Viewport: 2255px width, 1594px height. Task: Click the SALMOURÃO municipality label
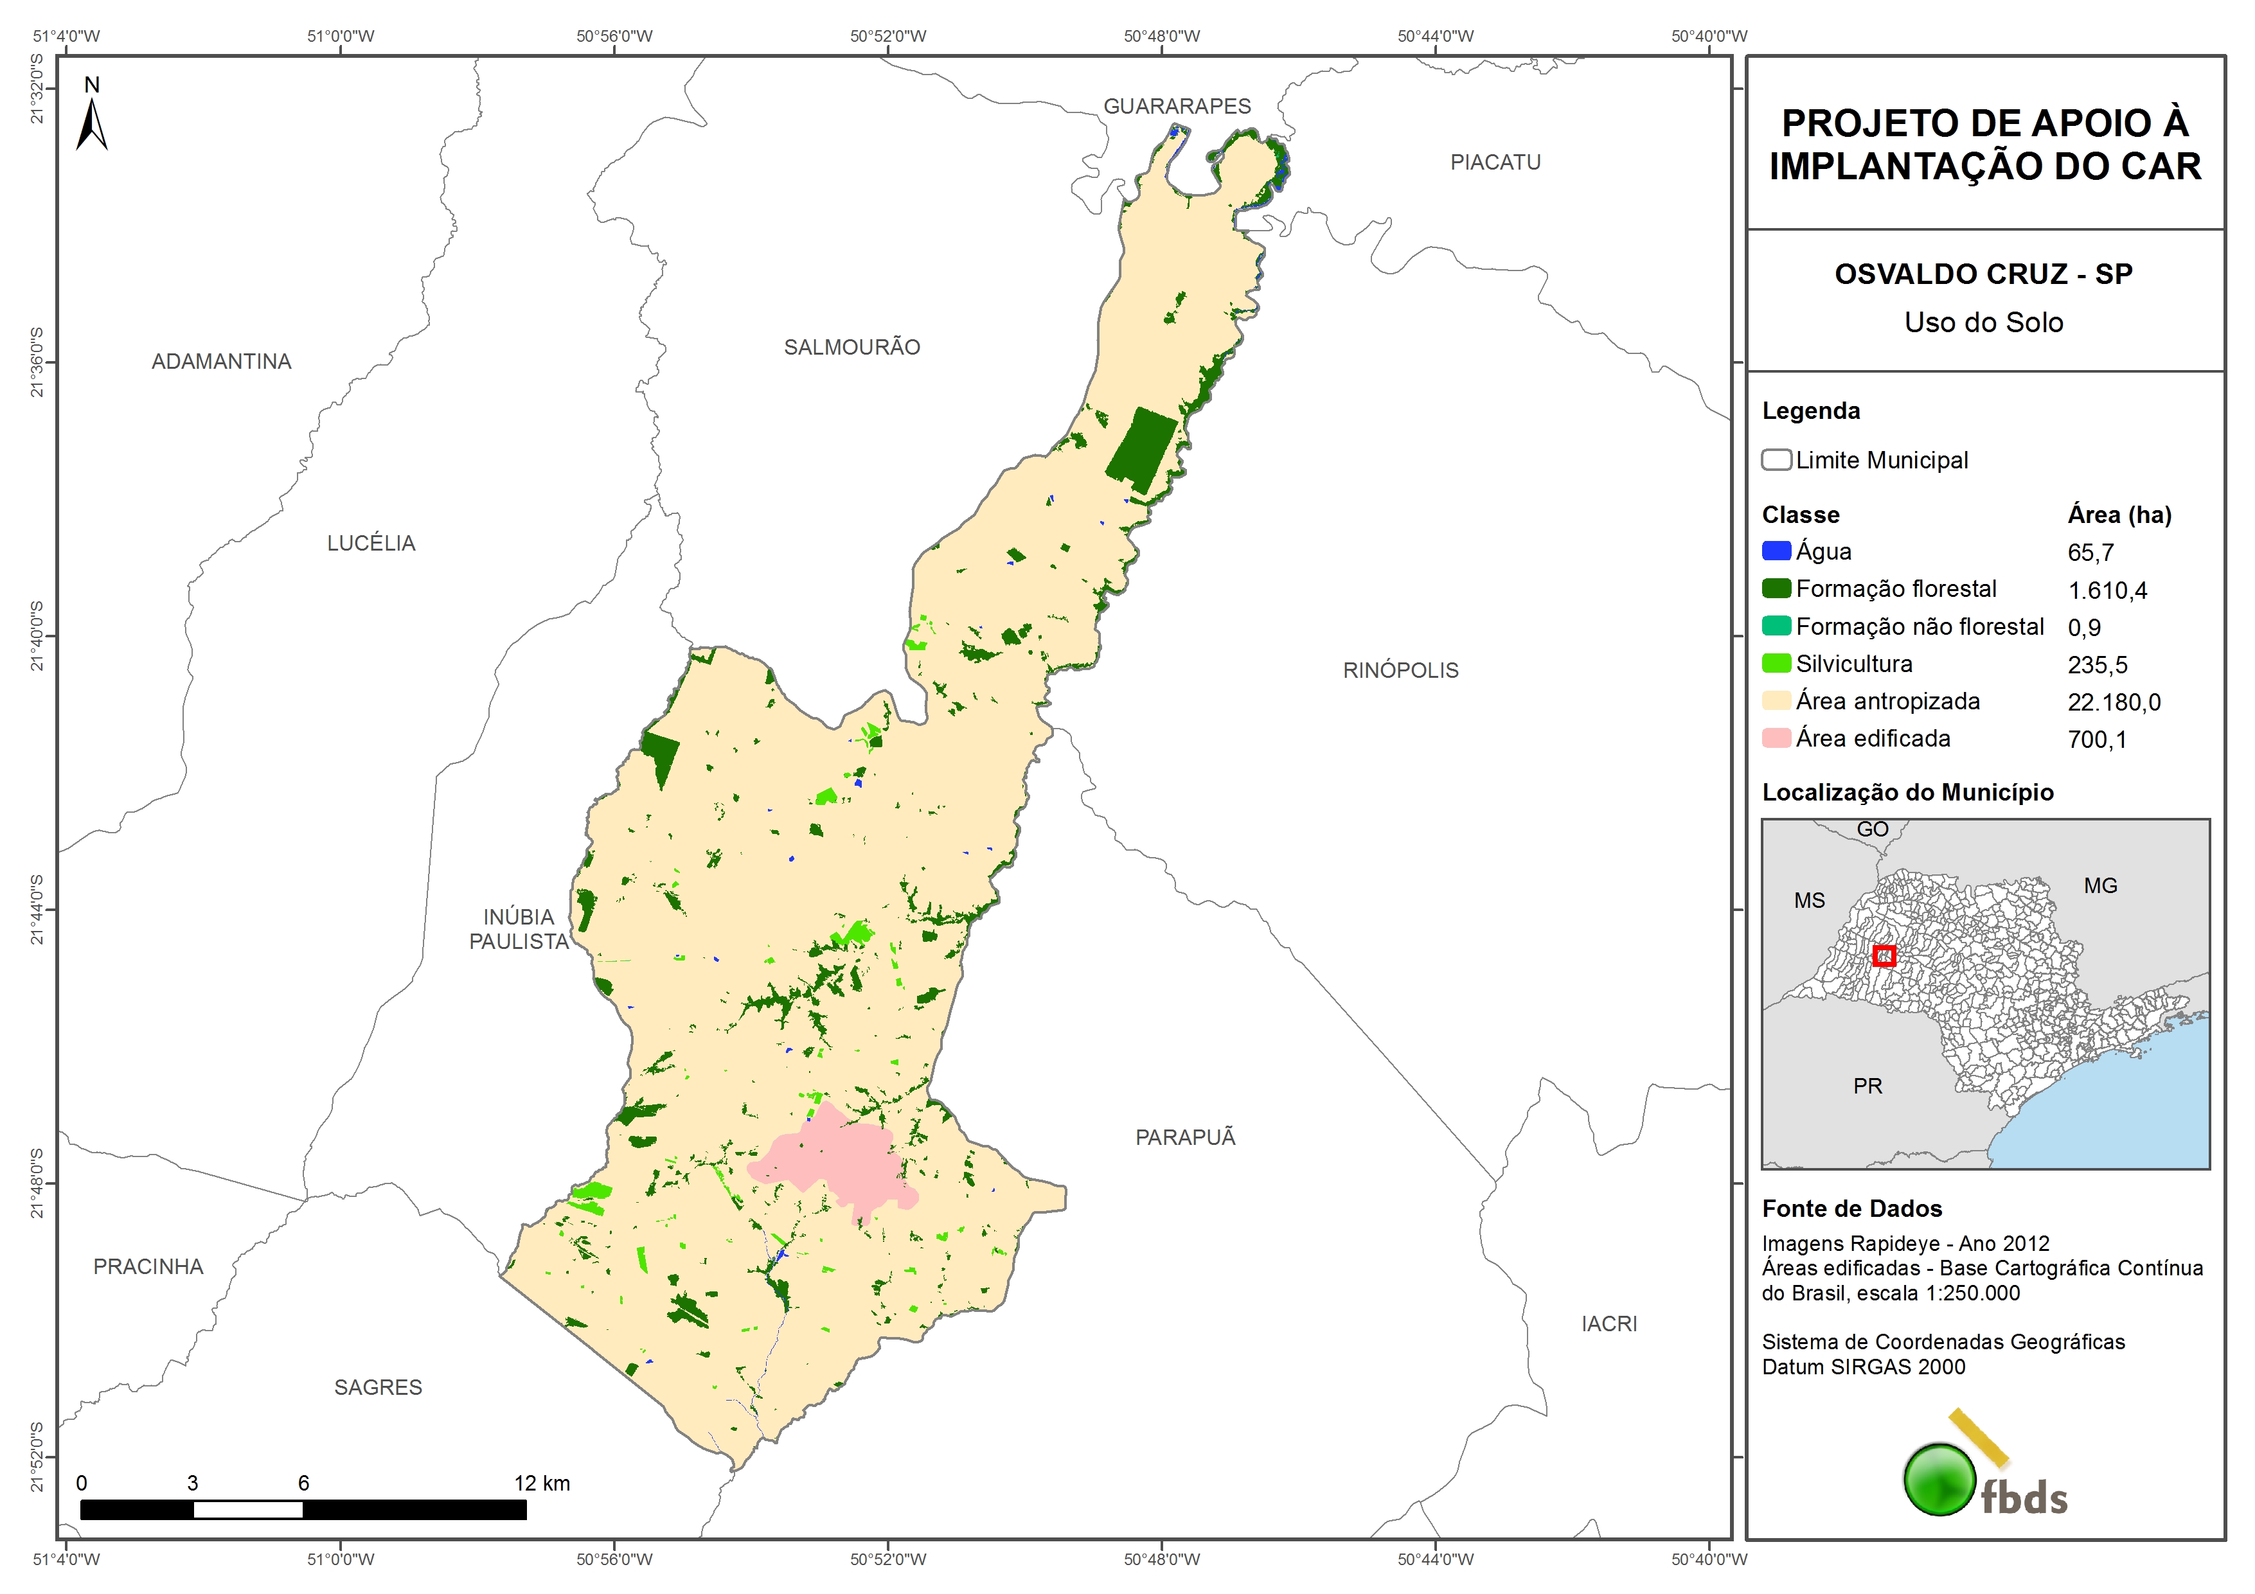851,347
